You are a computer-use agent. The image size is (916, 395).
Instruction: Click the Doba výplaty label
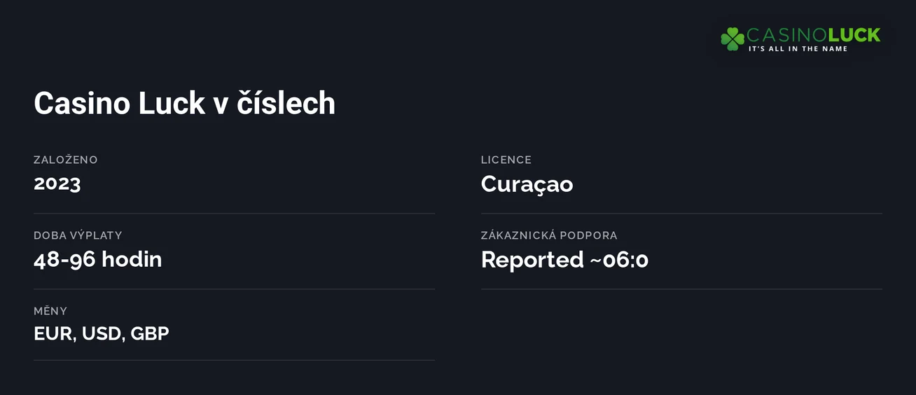(78, 235)
